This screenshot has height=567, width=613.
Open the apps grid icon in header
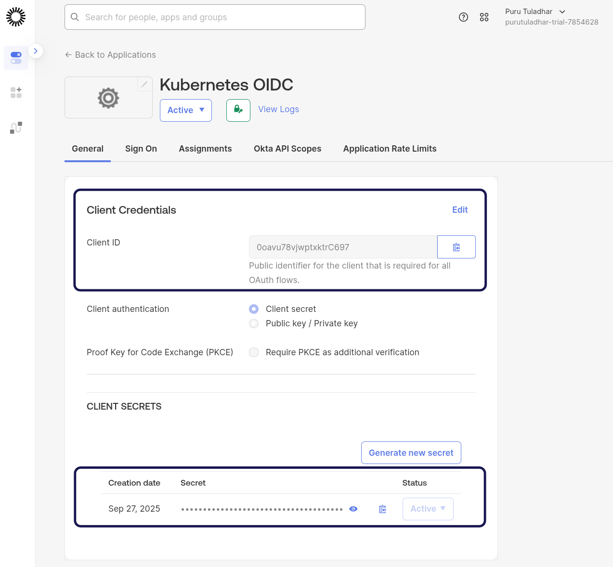(484, 17)
